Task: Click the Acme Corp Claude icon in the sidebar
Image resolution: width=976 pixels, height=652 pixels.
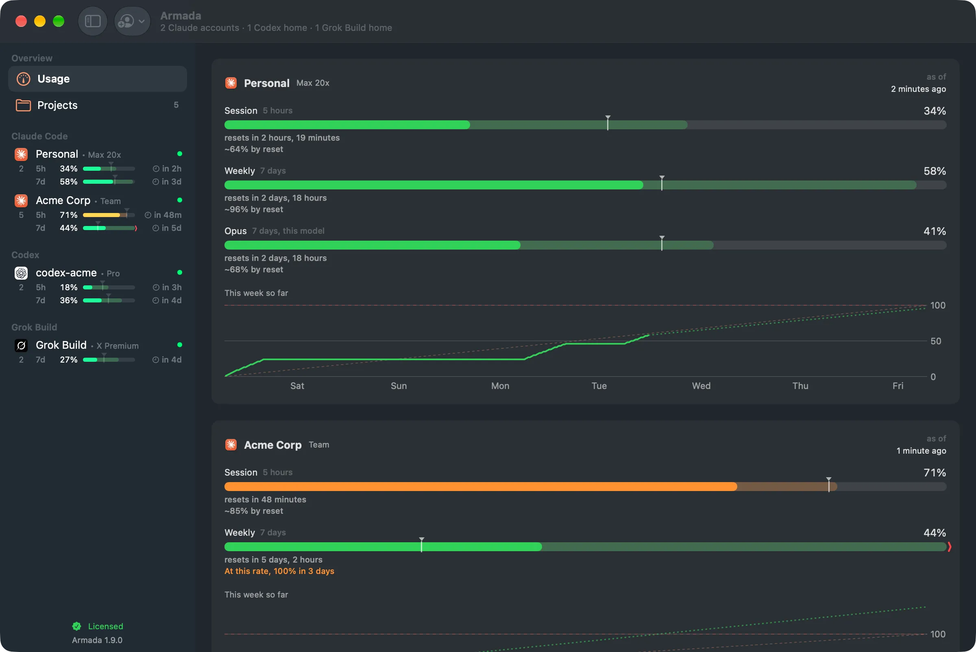Action: 21,200
